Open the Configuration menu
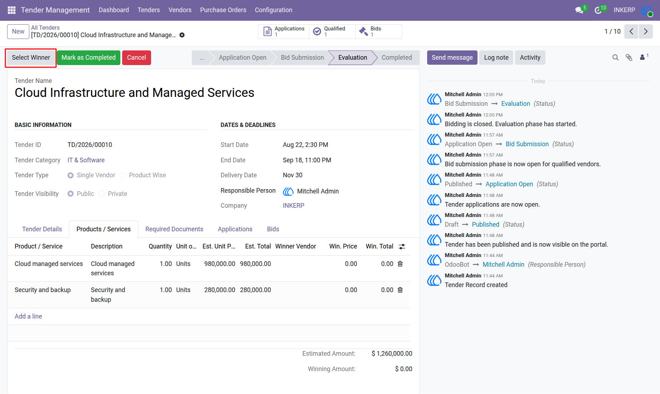The height and width of the screenshot is (394, 660). 274,10
